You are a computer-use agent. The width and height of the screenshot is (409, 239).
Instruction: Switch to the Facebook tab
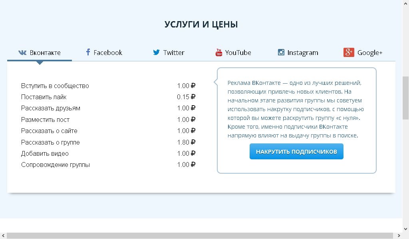pyautogui.click(x=104, y=53)
